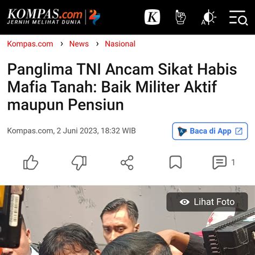Open the Kompas.com home logo

pyautogui.click(x=45, y=17)
